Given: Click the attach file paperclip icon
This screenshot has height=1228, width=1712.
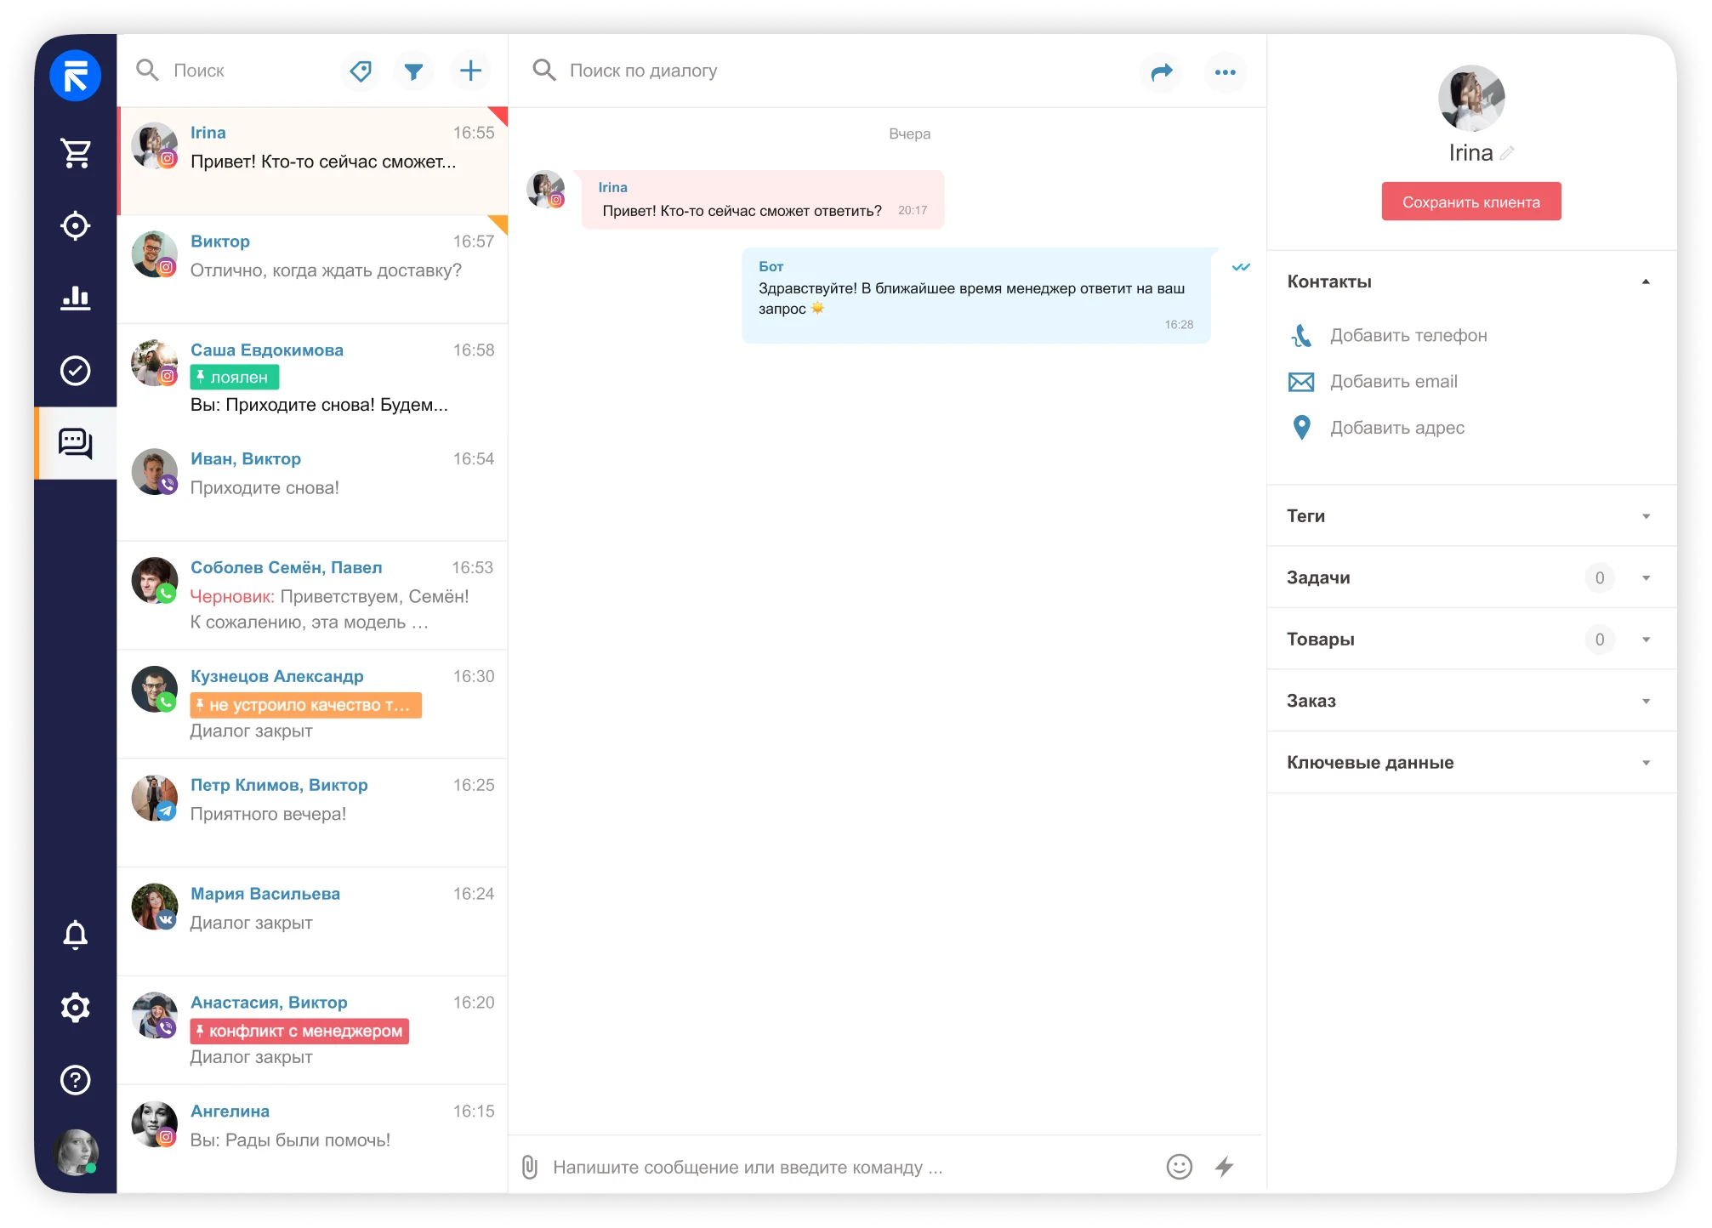Looking at the screenshot, I should [x=530, y=1167].
